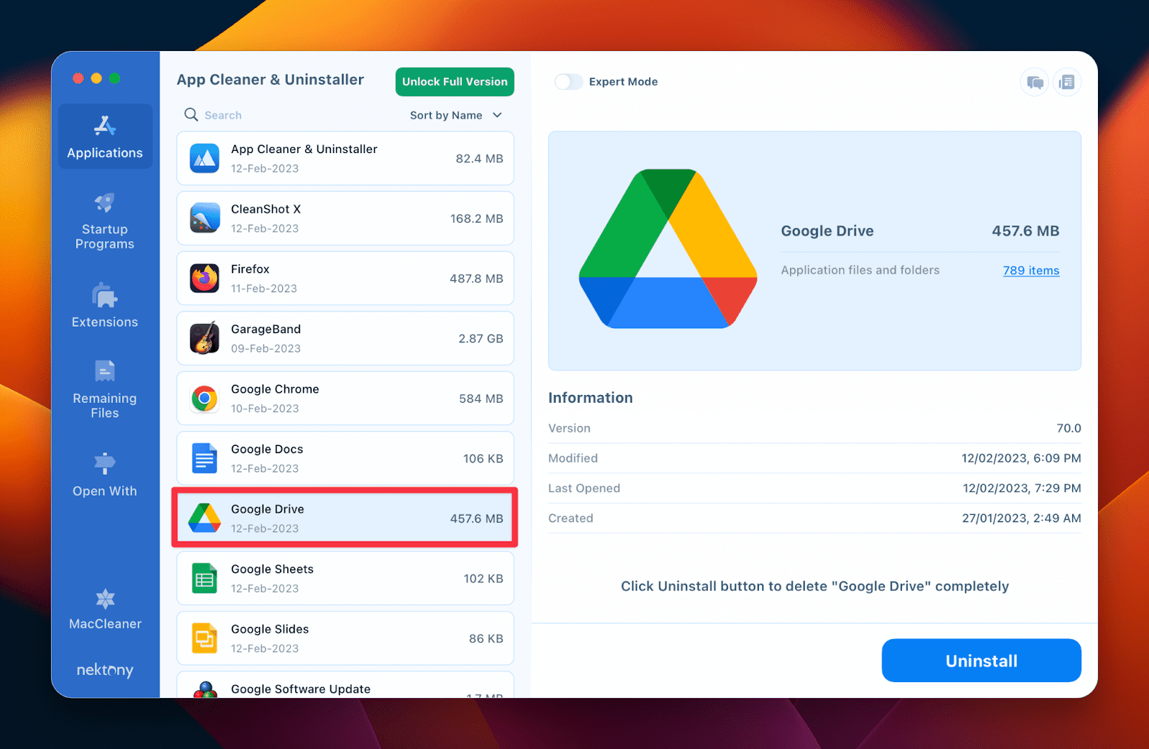This screenshot has height=749, width=1149.
Task: Open the Applications section in the sidebar
Action: click(105, 136)
